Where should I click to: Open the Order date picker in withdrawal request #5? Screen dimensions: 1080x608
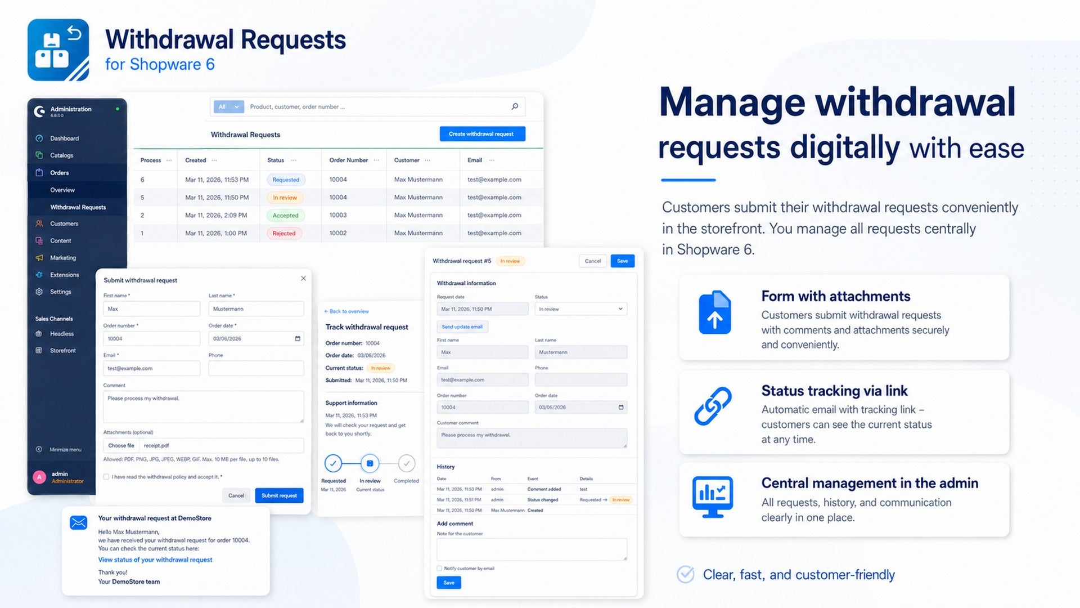tap(621, 408)
